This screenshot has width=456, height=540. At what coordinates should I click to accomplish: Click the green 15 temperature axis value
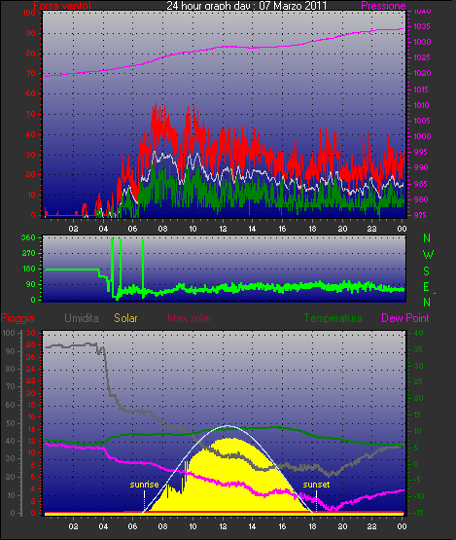click(418, 414)
